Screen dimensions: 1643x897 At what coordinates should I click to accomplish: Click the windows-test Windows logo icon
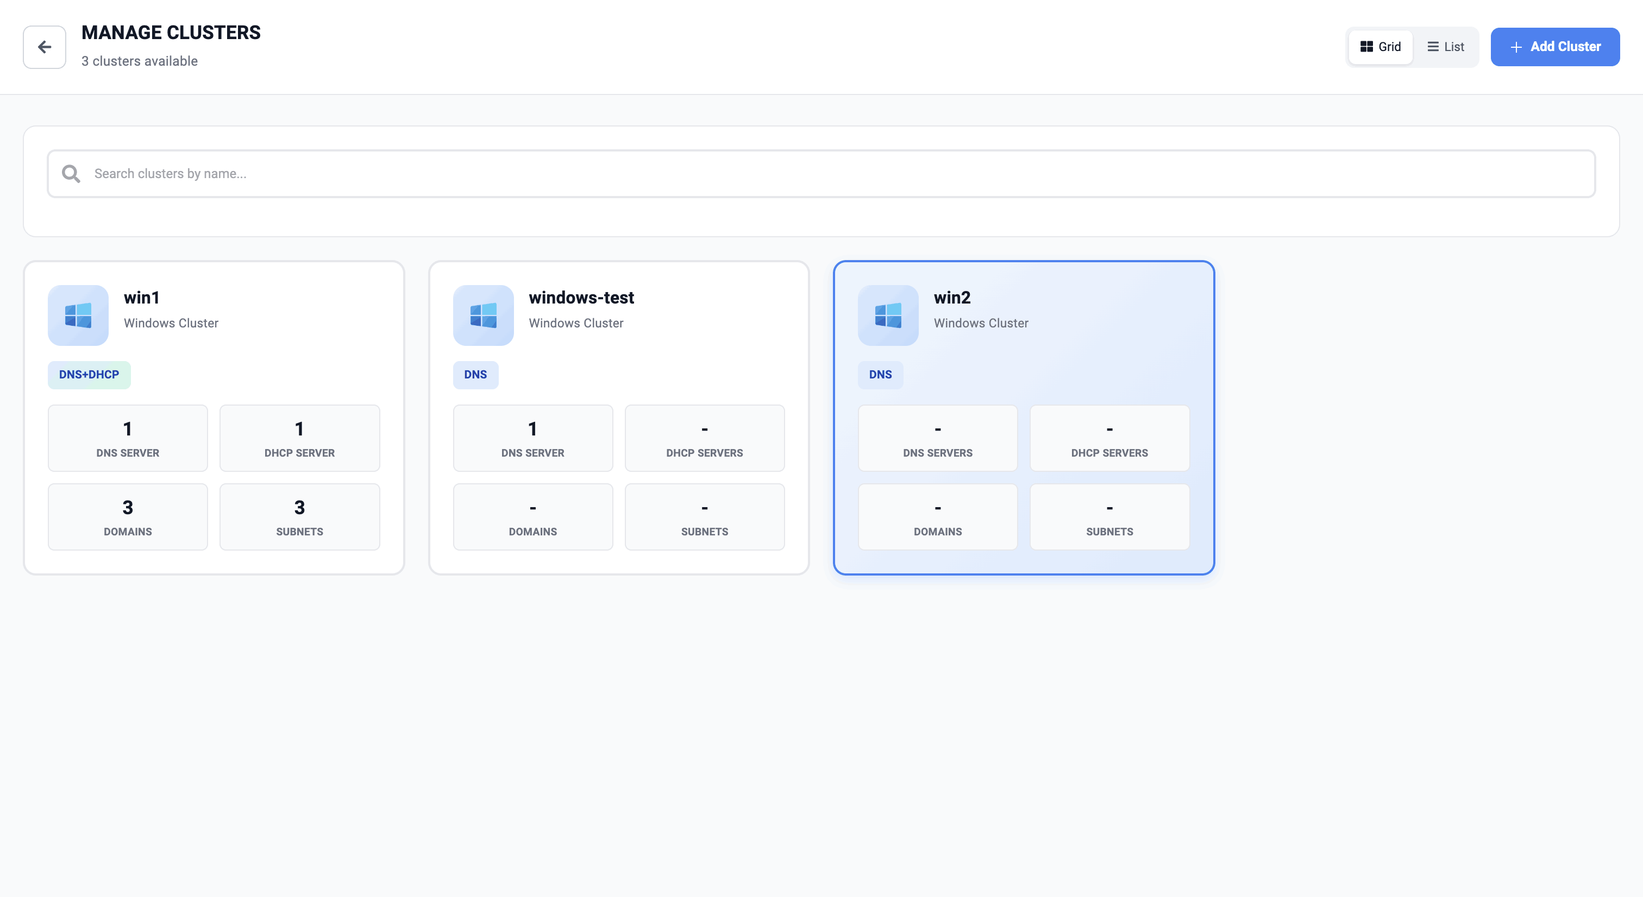[483, 315]
